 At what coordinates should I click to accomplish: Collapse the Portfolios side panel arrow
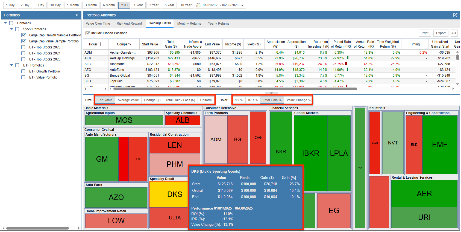(x=77, y=15)
